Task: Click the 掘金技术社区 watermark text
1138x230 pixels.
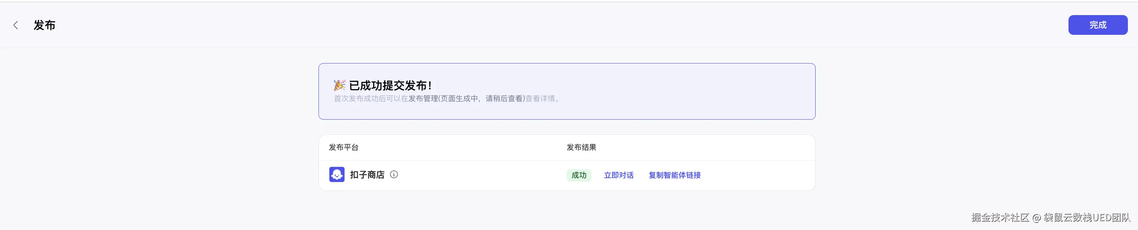Action: point(1000,217)
